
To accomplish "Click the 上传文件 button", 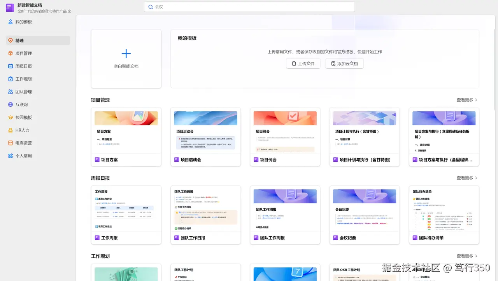I will tap(303, 63).
